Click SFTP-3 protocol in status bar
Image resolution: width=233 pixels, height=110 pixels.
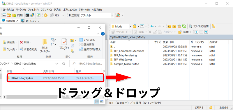pyautogui.click(x=199, y=107)
